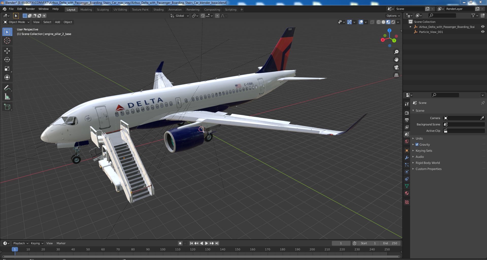Open the Output properties tab
This screenshot has width=487, height=260.
click(x=407, y=120)
